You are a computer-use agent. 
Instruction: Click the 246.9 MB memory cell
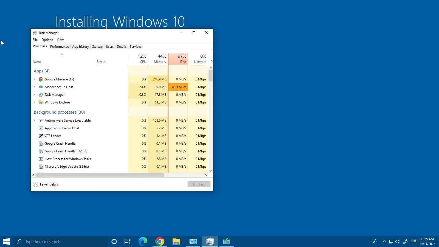click(158, 79)
